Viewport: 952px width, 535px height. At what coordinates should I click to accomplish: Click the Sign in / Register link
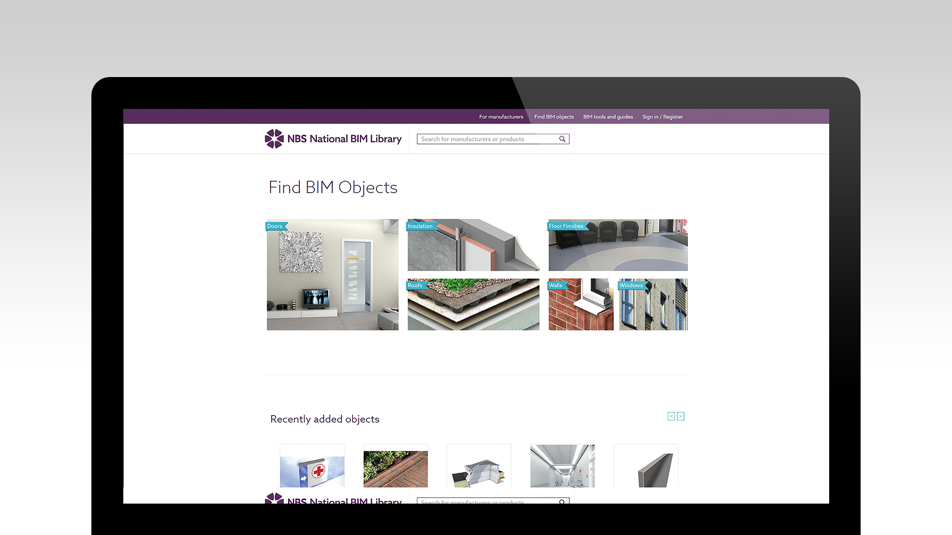point(662,117)
